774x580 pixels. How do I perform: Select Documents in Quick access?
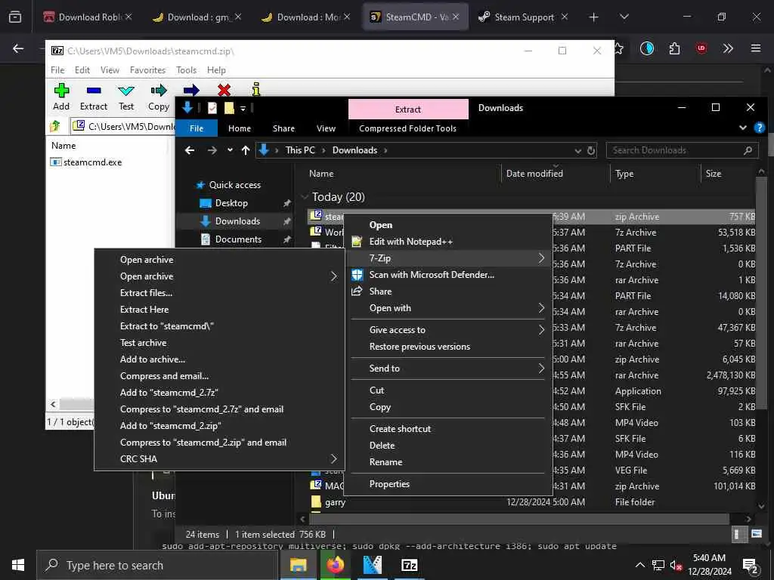(238, 239)
